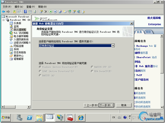
Task: Open Windows Explorer folder on taskbar
Action: click(39, 117)
